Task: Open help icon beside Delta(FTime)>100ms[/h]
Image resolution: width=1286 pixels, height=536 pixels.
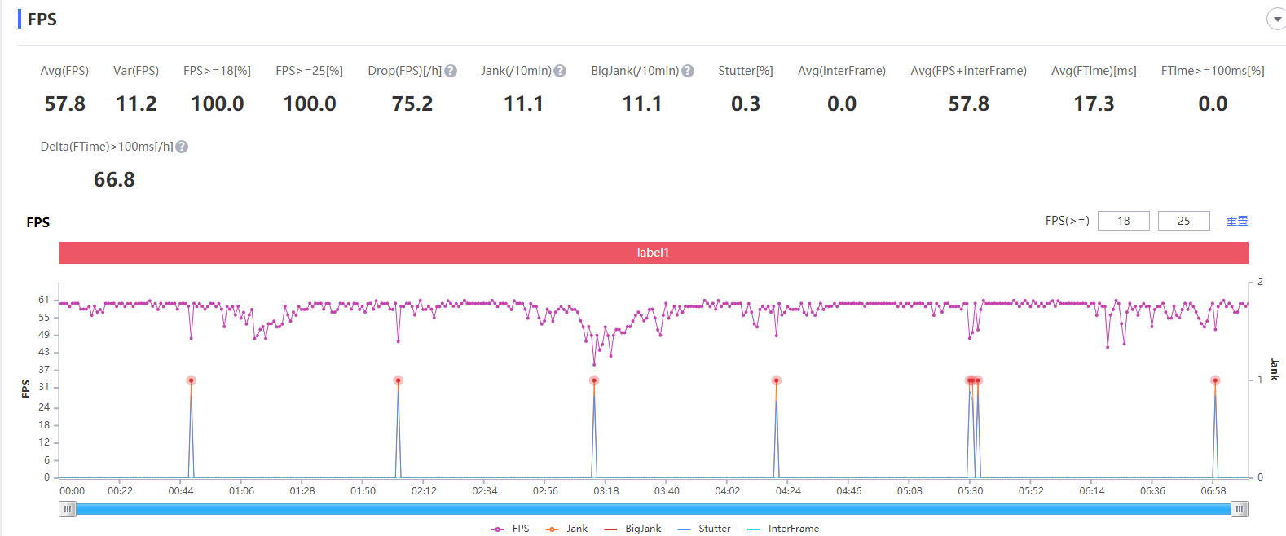Action: 182,147
